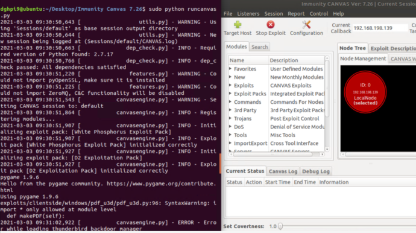Switch to Exploit Description tab

392,48
